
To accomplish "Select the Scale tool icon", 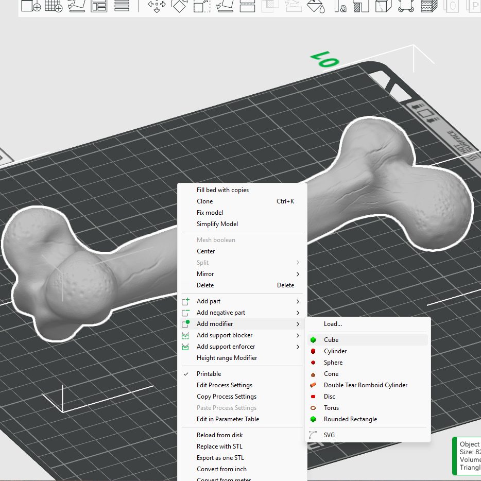I will tap(201, 6).
